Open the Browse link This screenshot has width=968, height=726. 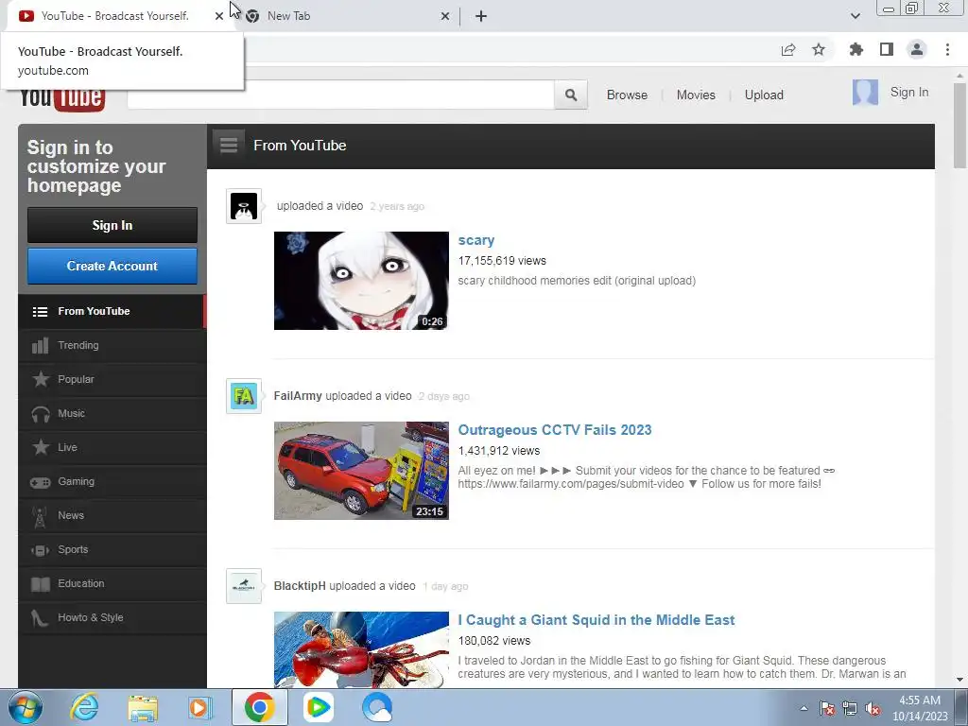627,95
